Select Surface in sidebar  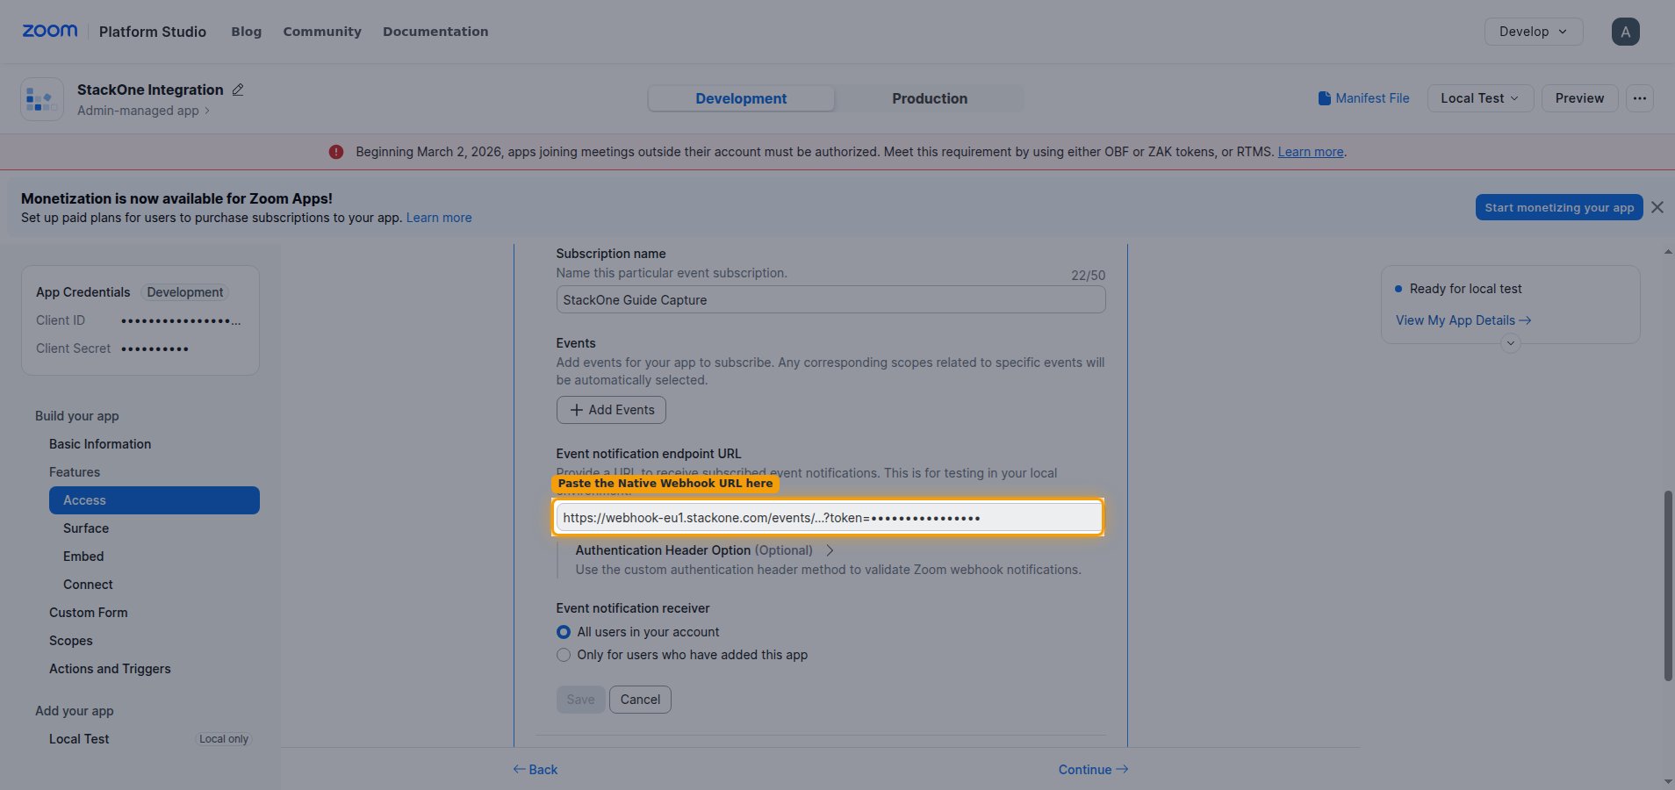[x=86, y=528]
